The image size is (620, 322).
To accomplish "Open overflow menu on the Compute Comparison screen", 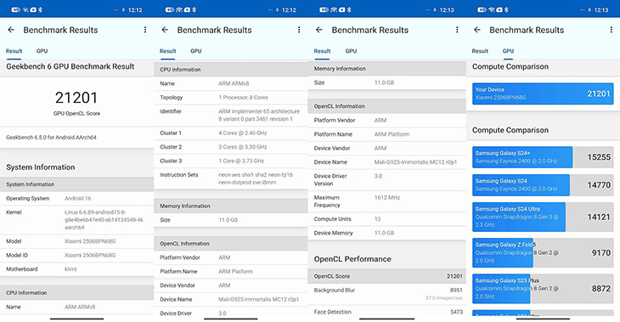I will pos(612,30).
